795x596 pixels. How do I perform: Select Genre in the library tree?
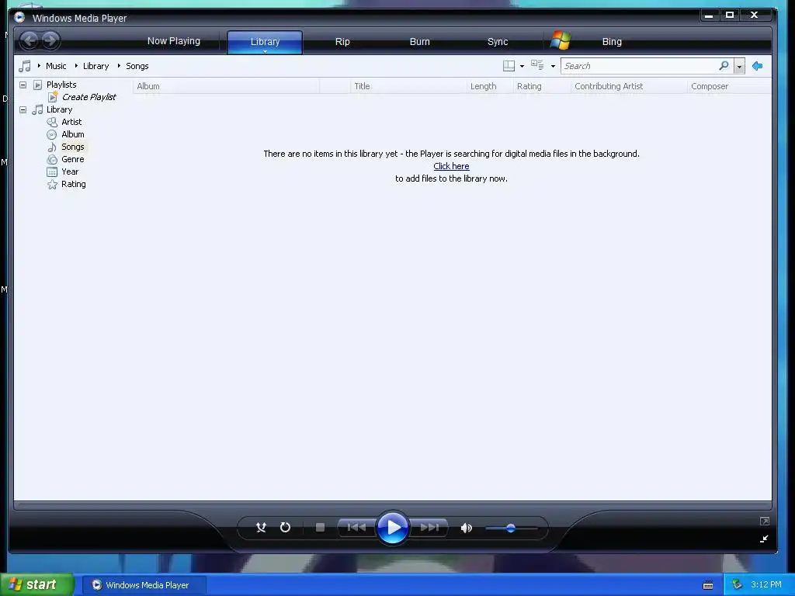72,159
